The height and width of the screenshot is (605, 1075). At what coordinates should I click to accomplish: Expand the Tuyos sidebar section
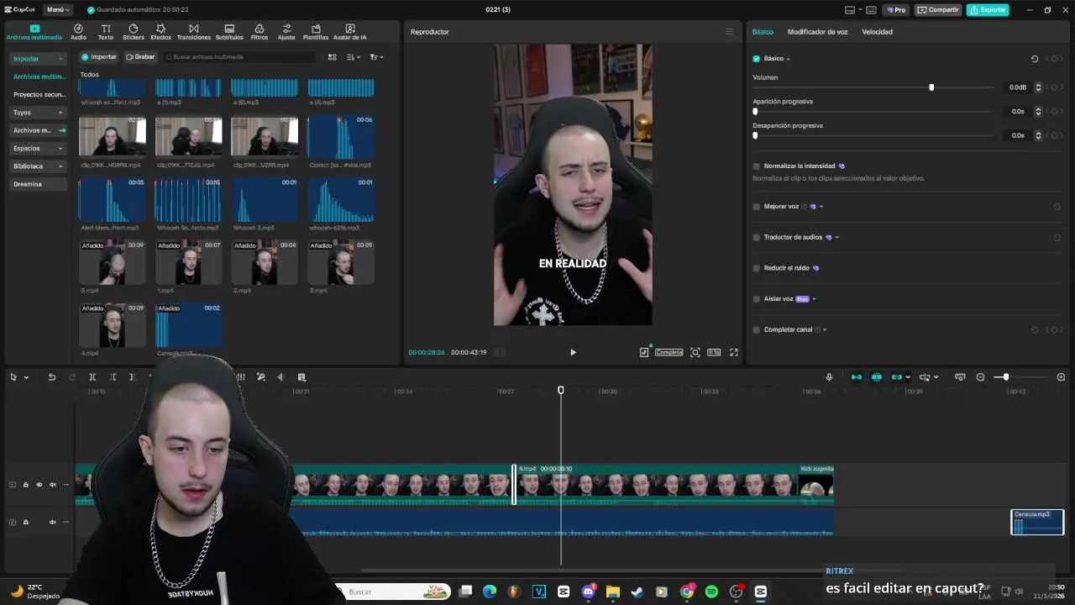tap(60, 113)
